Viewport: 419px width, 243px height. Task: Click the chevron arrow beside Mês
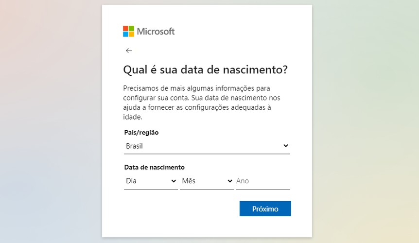[230, 181]
